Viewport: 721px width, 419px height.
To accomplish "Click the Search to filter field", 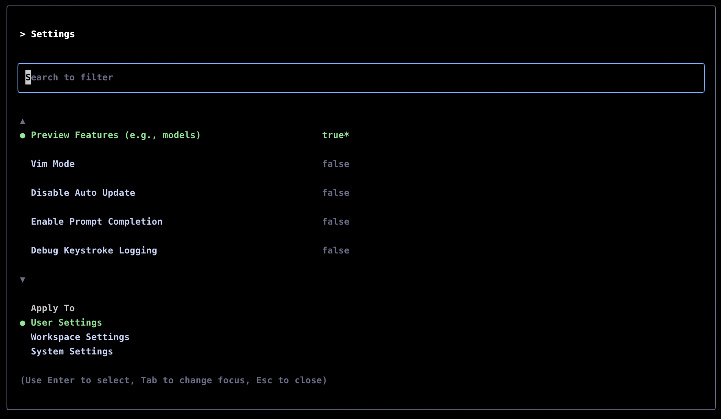I will pyautogui.click(x=360, y=78).
